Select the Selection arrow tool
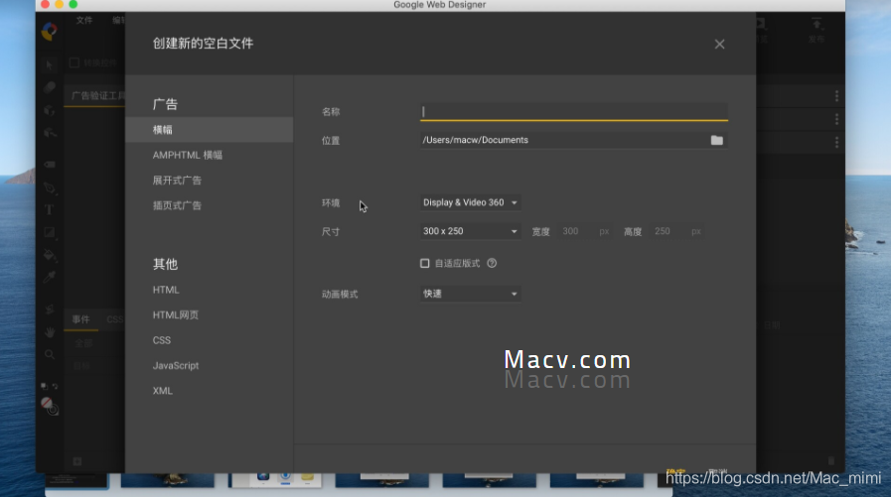 click(x=50, y=64)
